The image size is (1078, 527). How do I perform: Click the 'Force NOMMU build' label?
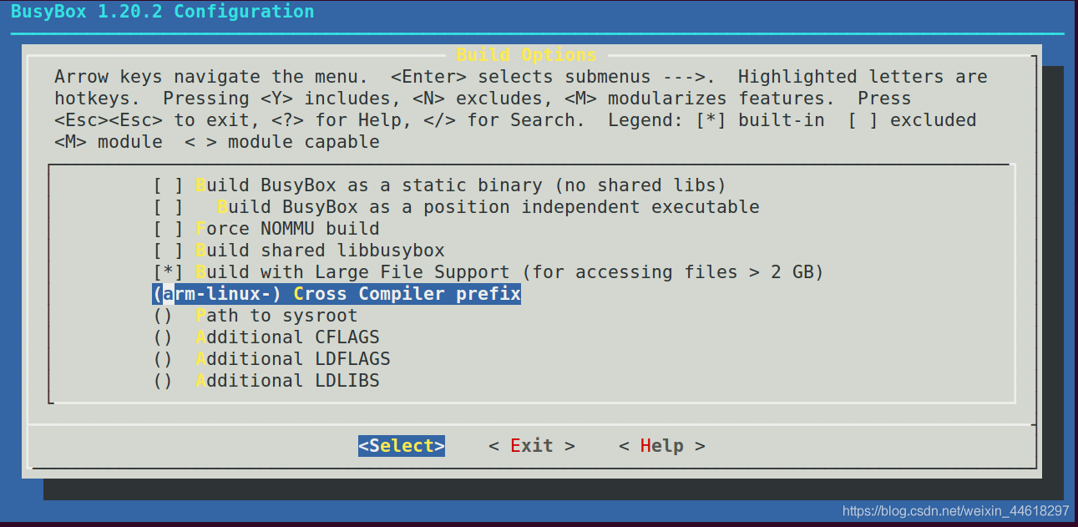coord(288,229)
